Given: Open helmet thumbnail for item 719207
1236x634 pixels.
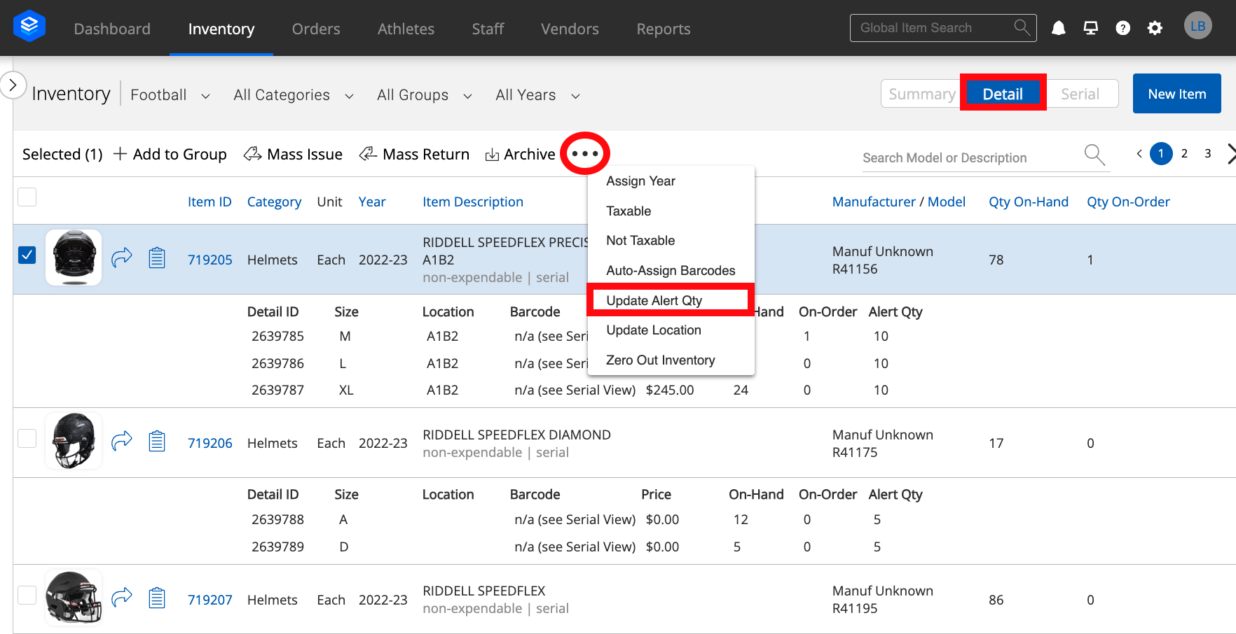Looking at the screenshot, I should pos(74,598).
